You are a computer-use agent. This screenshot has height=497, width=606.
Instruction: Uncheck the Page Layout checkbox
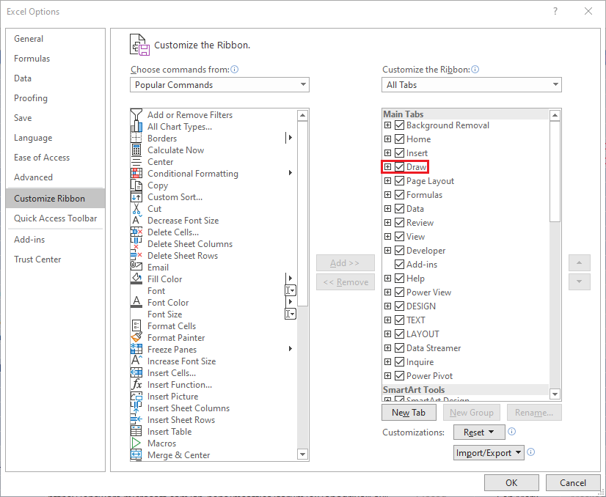click(400, 181)
